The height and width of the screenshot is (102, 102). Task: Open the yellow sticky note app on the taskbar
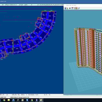(x=9, y=100)
